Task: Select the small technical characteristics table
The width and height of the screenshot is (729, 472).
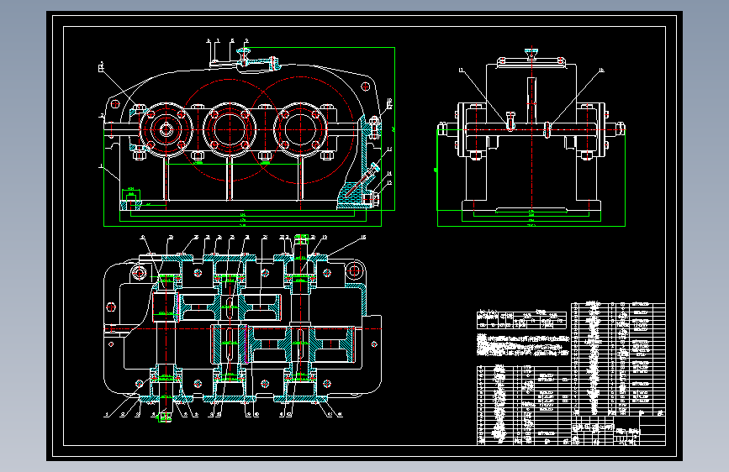Action: [521, 319]
